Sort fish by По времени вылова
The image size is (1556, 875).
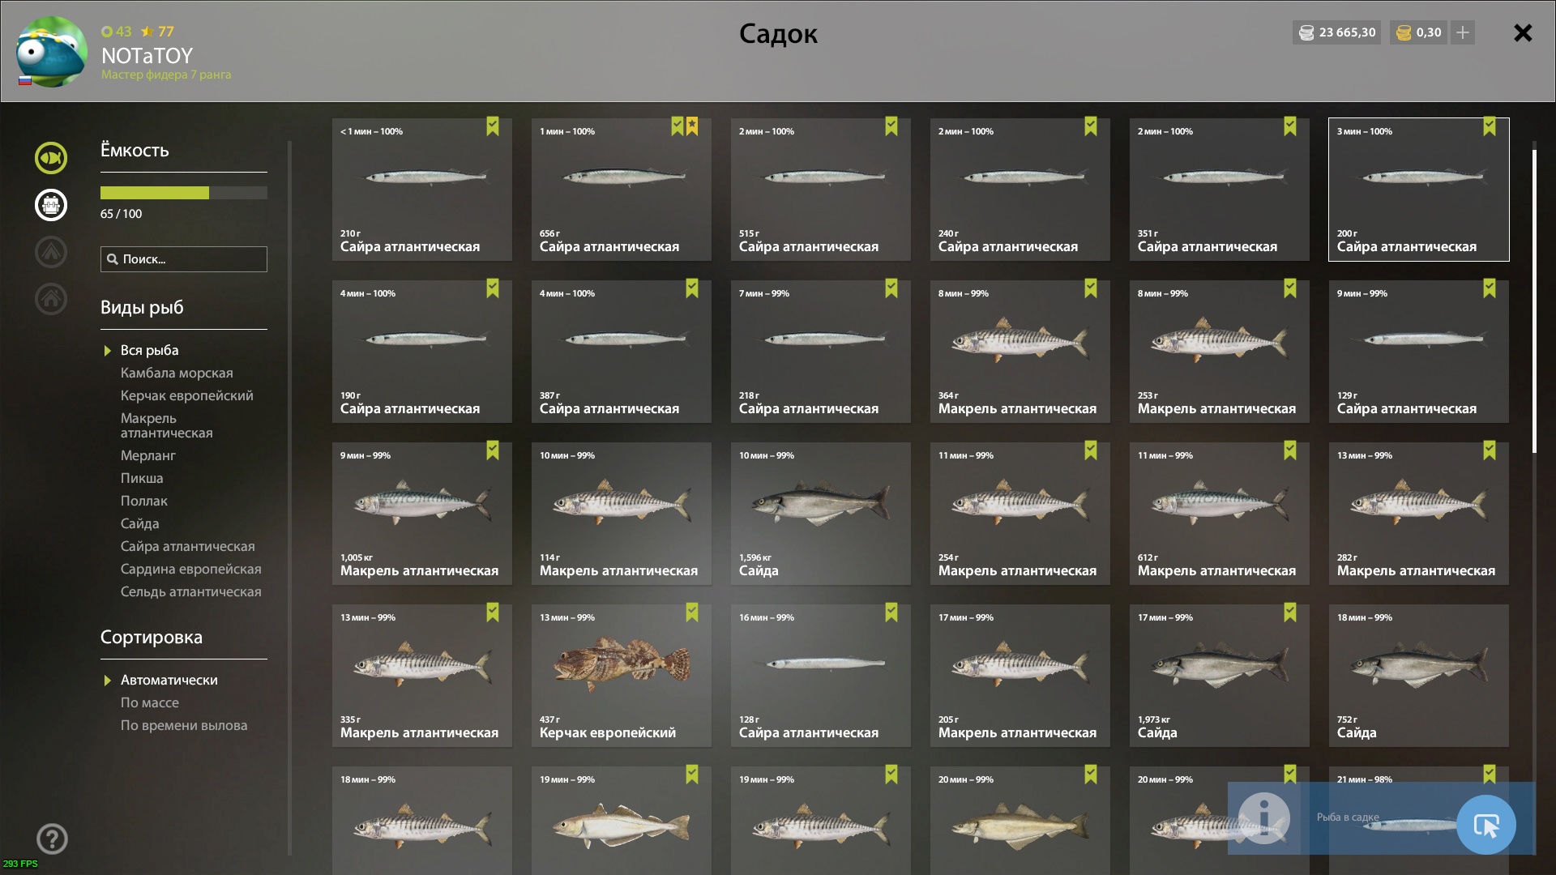tap(184, 725)
